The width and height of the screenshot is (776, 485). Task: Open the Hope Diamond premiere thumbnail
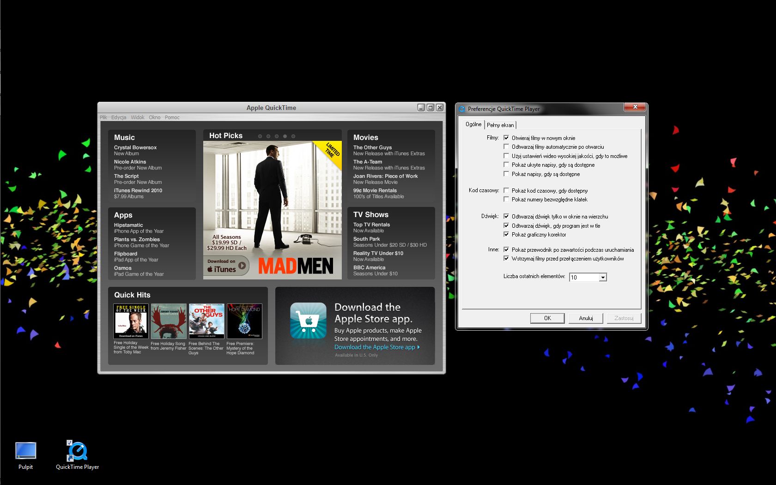[244, 321]
